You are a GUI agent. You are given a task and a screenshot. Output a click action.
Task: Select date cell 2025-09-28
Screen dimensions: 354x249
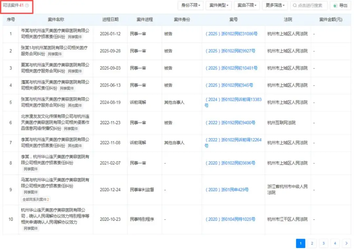click(110, 51)
